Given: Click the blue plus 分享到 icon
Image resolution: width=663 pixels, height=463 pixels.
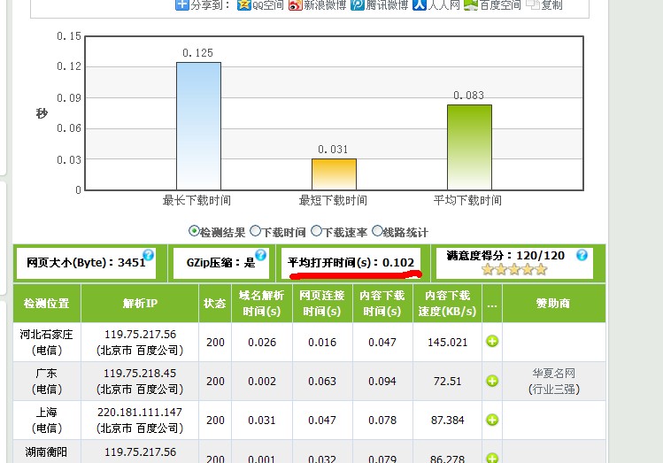Looking at the screenshot, I should (x=181, y=5).
